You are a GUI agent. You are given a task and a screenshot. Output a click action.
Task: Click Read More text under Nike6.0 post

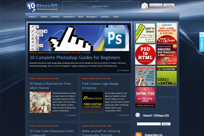pos(72,115)
